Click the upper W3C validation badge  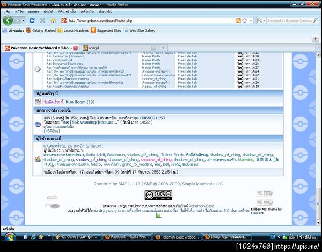(265, 193)
